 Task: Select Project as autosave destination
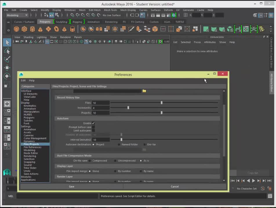coord(93,144)
